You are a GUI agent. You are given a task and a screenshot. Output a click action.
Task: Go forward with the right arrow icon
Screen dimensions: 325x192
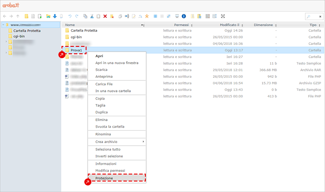point(11,16)
